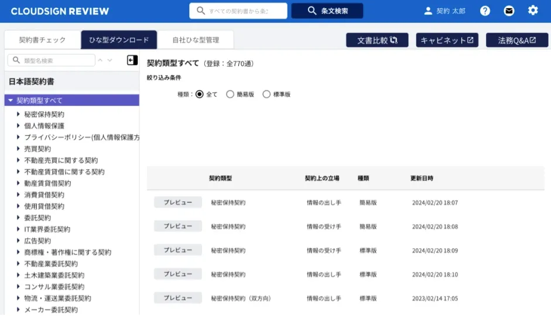Viewport: 551px width, 316px height.
Task: Select 広告契約 in the tree
Action: point(37,241)
